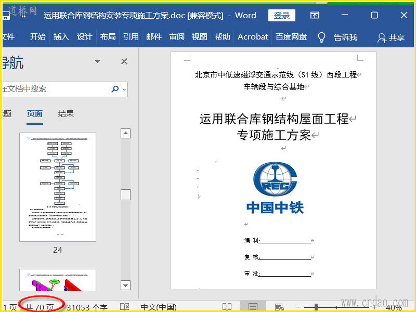Click the 31053 个字 word count
The image size is (416, 312).
click(87, 307)
